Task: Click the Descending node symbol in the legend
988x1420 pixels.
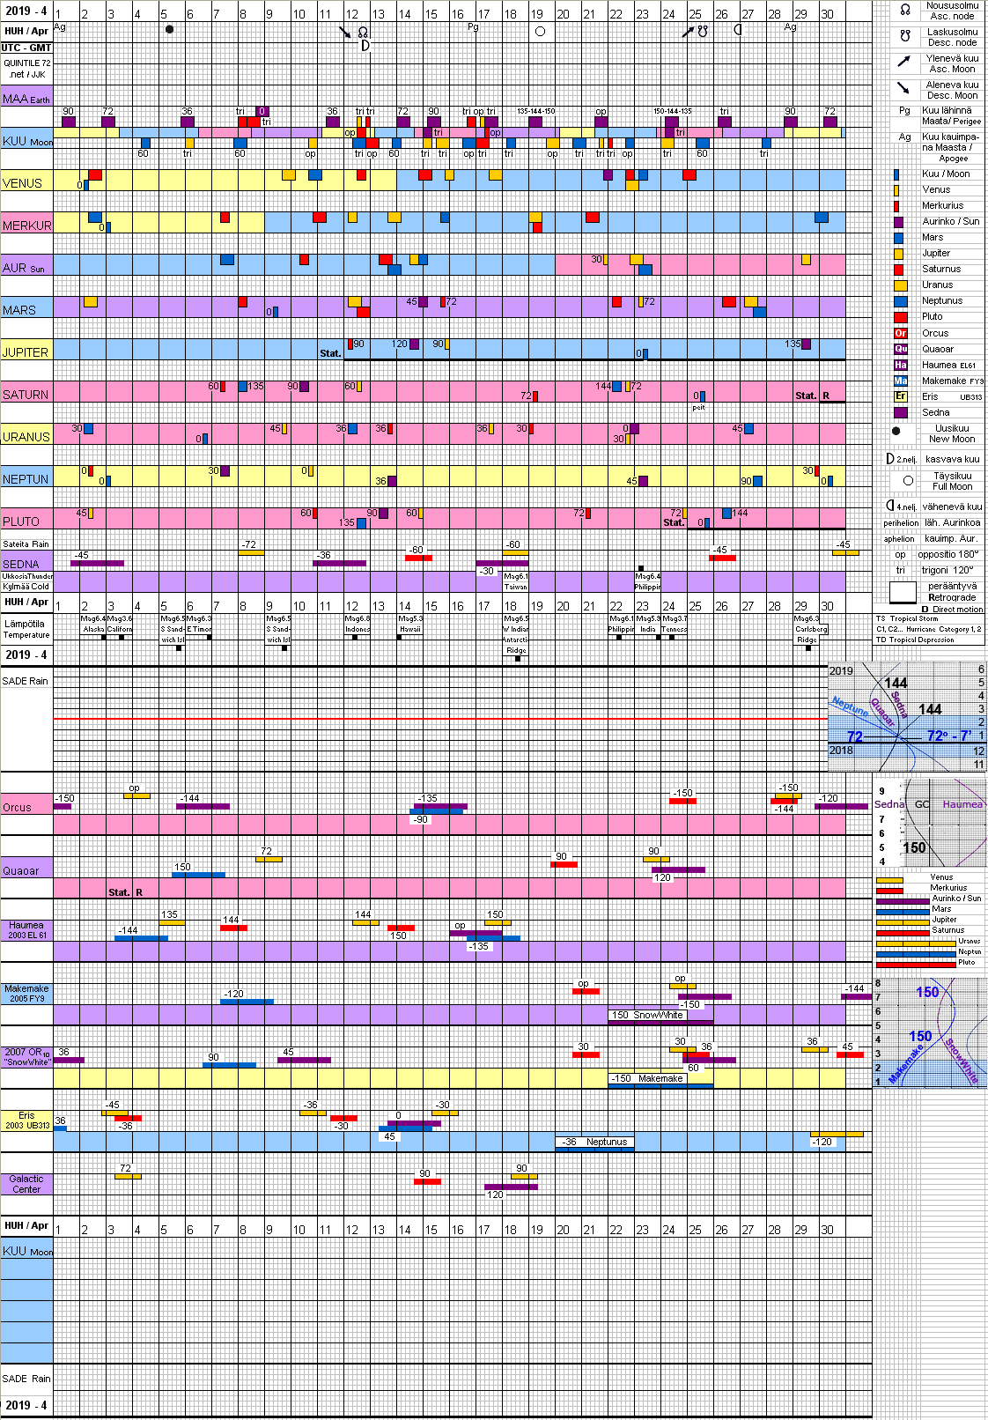Action: [x=904, y=37]
